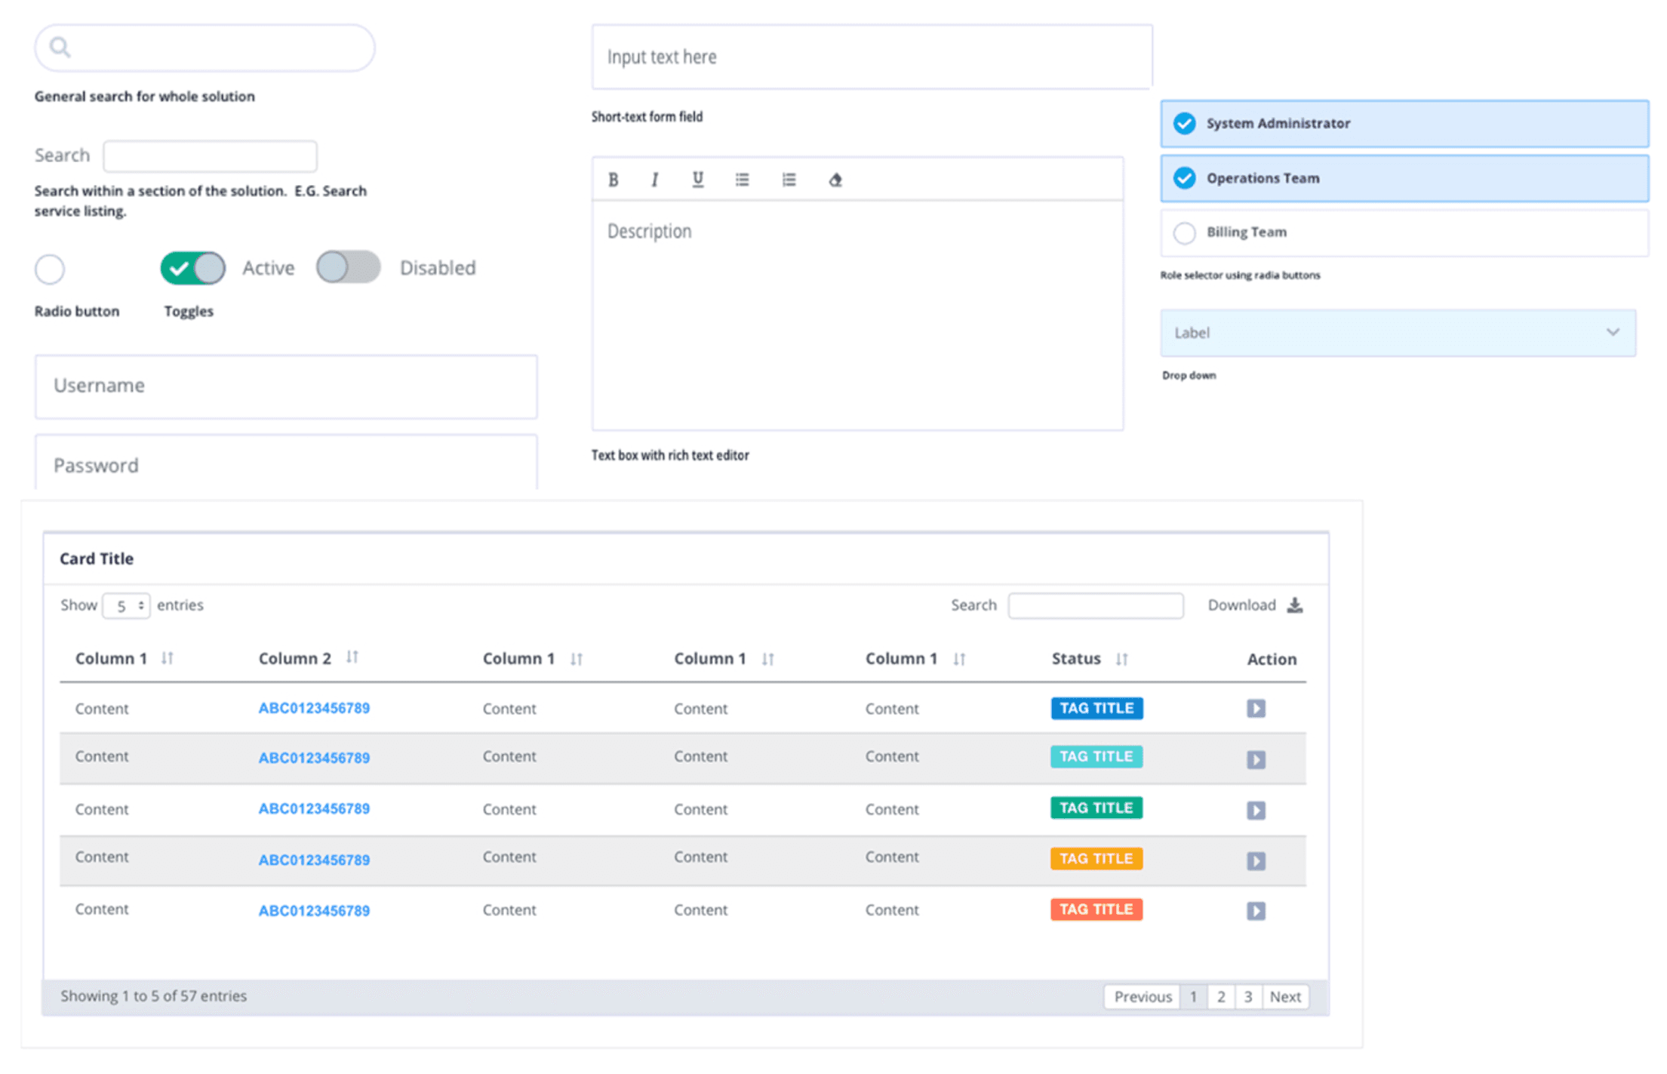This screenshot has width=1667, height=1074.
Task: Insert bulleted list in description editor
Action: pos(742,180)
